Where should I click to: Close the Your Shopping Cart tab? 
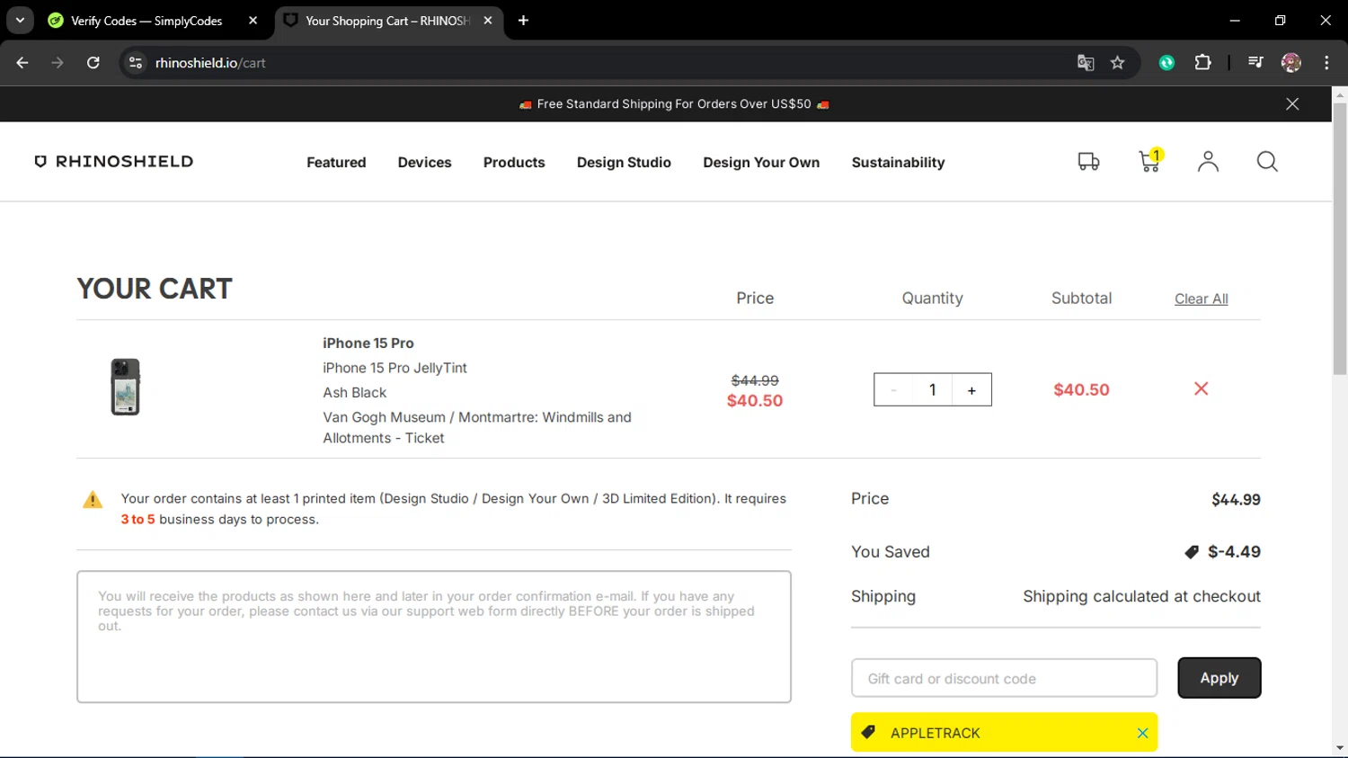488,21
